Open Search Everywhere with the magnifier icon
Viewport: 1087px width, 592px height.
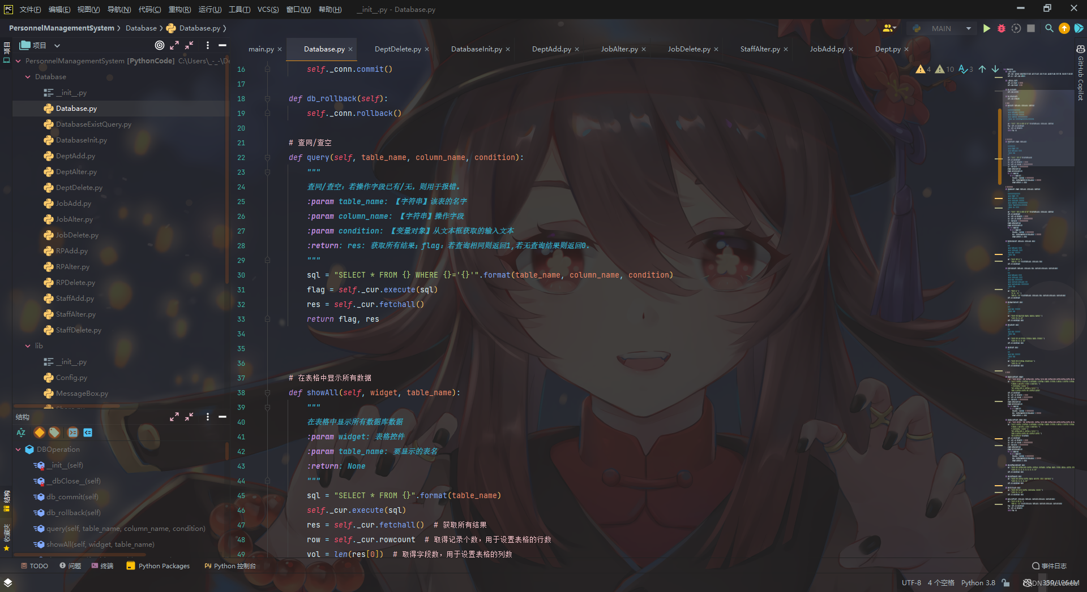coord(1049,28)
